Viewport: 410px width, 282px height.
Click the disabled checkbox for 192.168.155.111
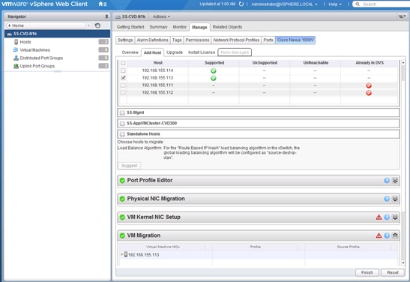(123, 85)
